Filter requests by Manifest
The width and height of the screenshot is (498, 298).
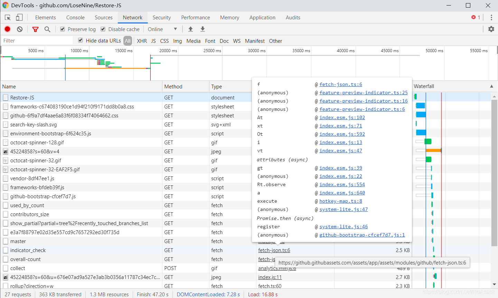coord(255,41)
